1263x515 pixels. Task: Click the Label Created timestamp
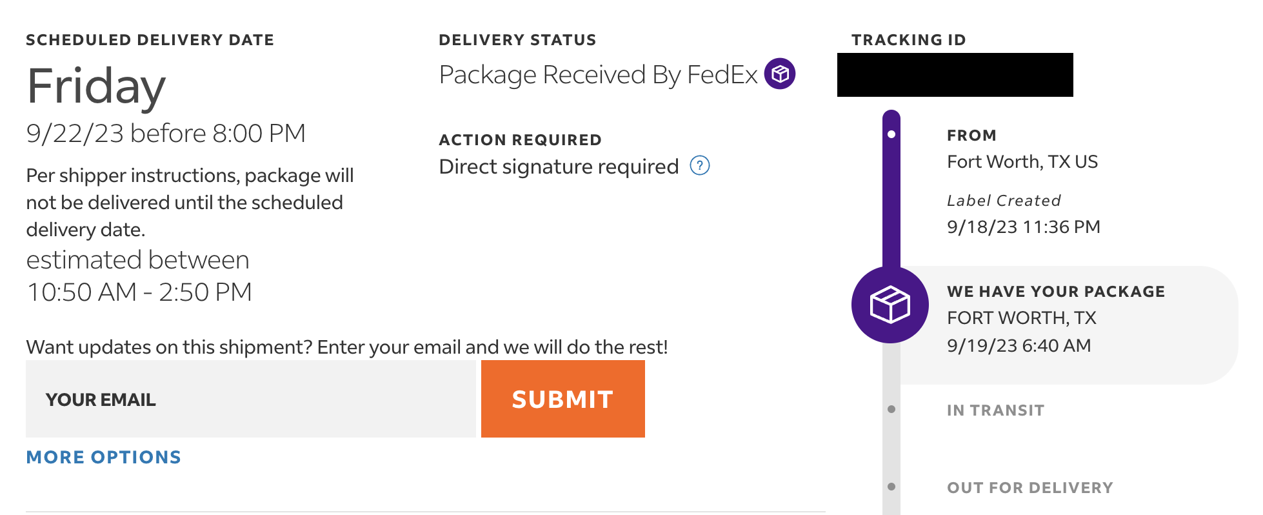click(x=1023, y=227)
